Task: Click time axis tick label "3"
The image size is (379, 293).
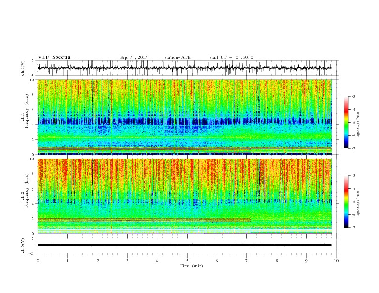Action: coord(127,261)
